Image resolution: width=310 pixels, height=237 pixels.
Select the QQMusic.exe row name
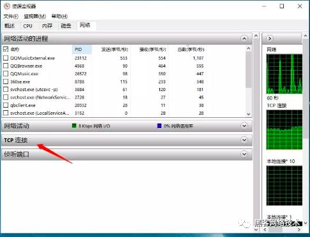(x=24, y=74)
